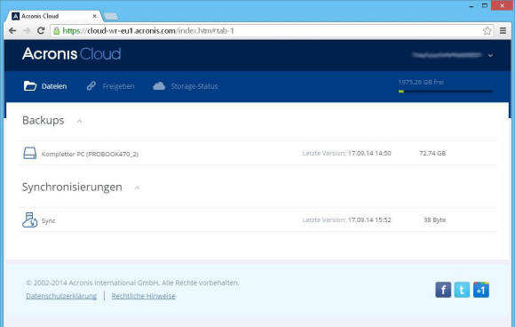The width and height of the screenshot is (515, 327).
Task: Click the 72.74 GB size value
Action: pos(432,153)
